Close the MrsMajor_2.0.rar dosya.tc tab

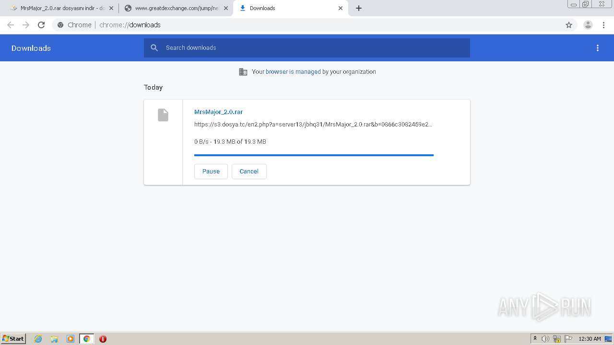111,8
